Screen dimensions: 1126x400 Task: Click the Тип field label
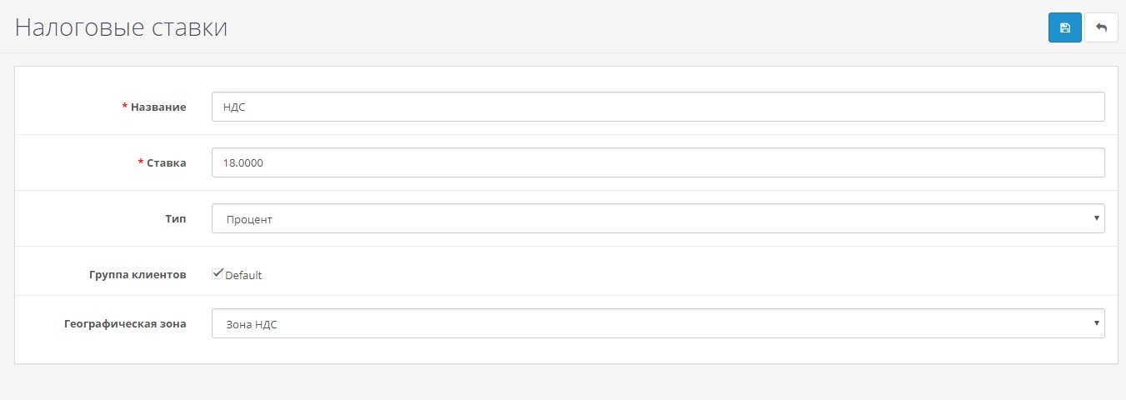[177, 218]
